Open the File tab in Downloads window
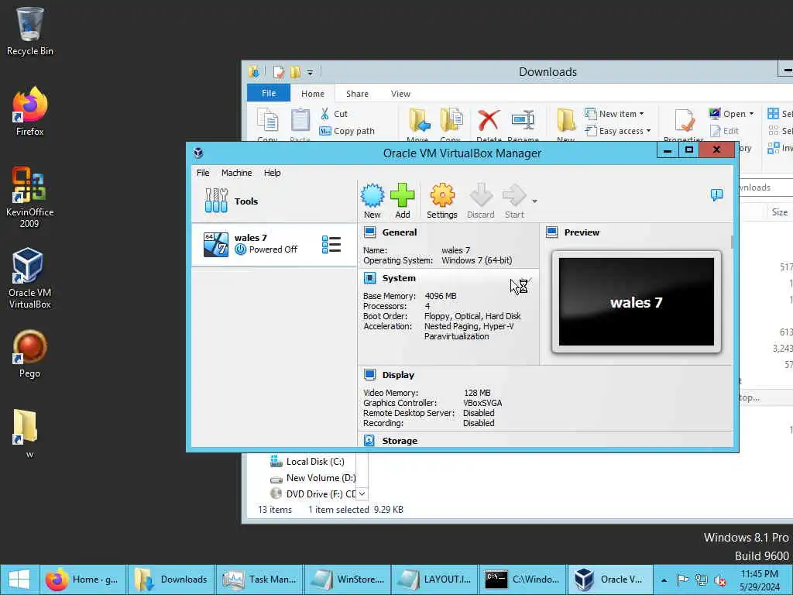 pos(269,93)
